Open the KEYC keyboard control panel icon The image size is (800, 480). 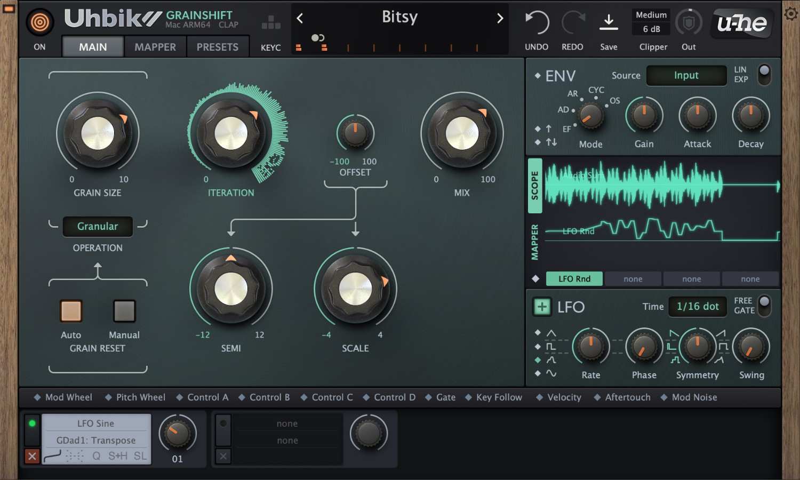click(270, 22)
